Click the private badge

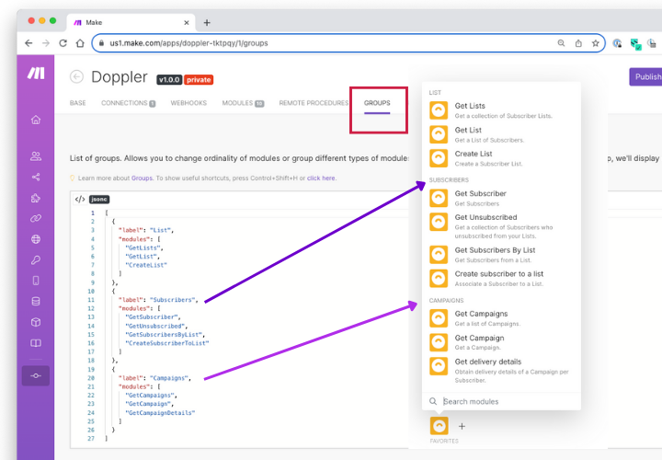coord(199,79)
